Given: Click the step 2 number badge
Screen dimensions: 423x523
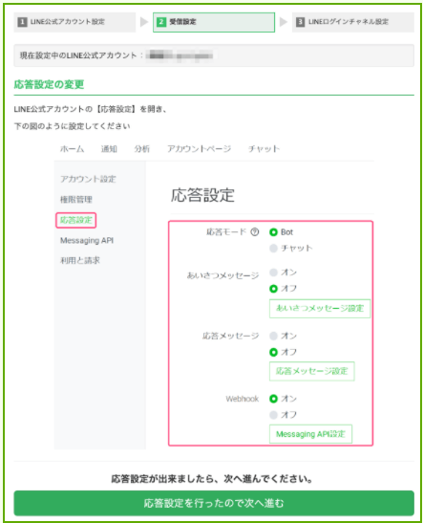Looking at the screenshot, I should click(161, 22).
